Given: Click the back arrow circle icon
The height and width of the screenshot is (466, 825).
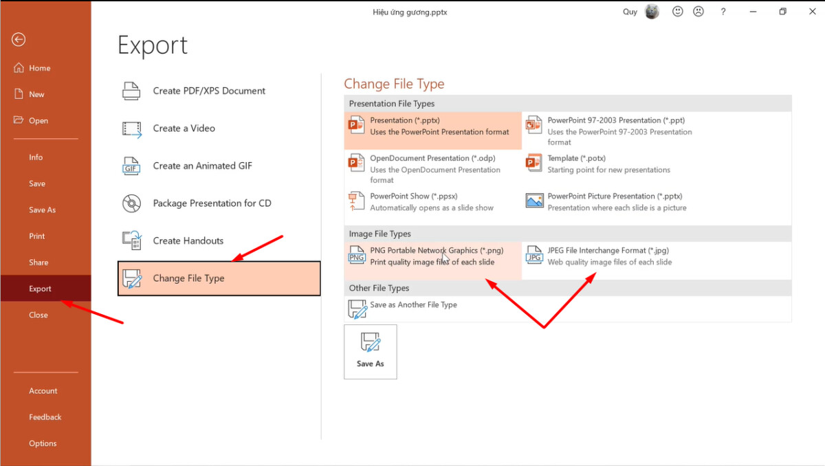Looking at the screenshot, I should (19, 40).
